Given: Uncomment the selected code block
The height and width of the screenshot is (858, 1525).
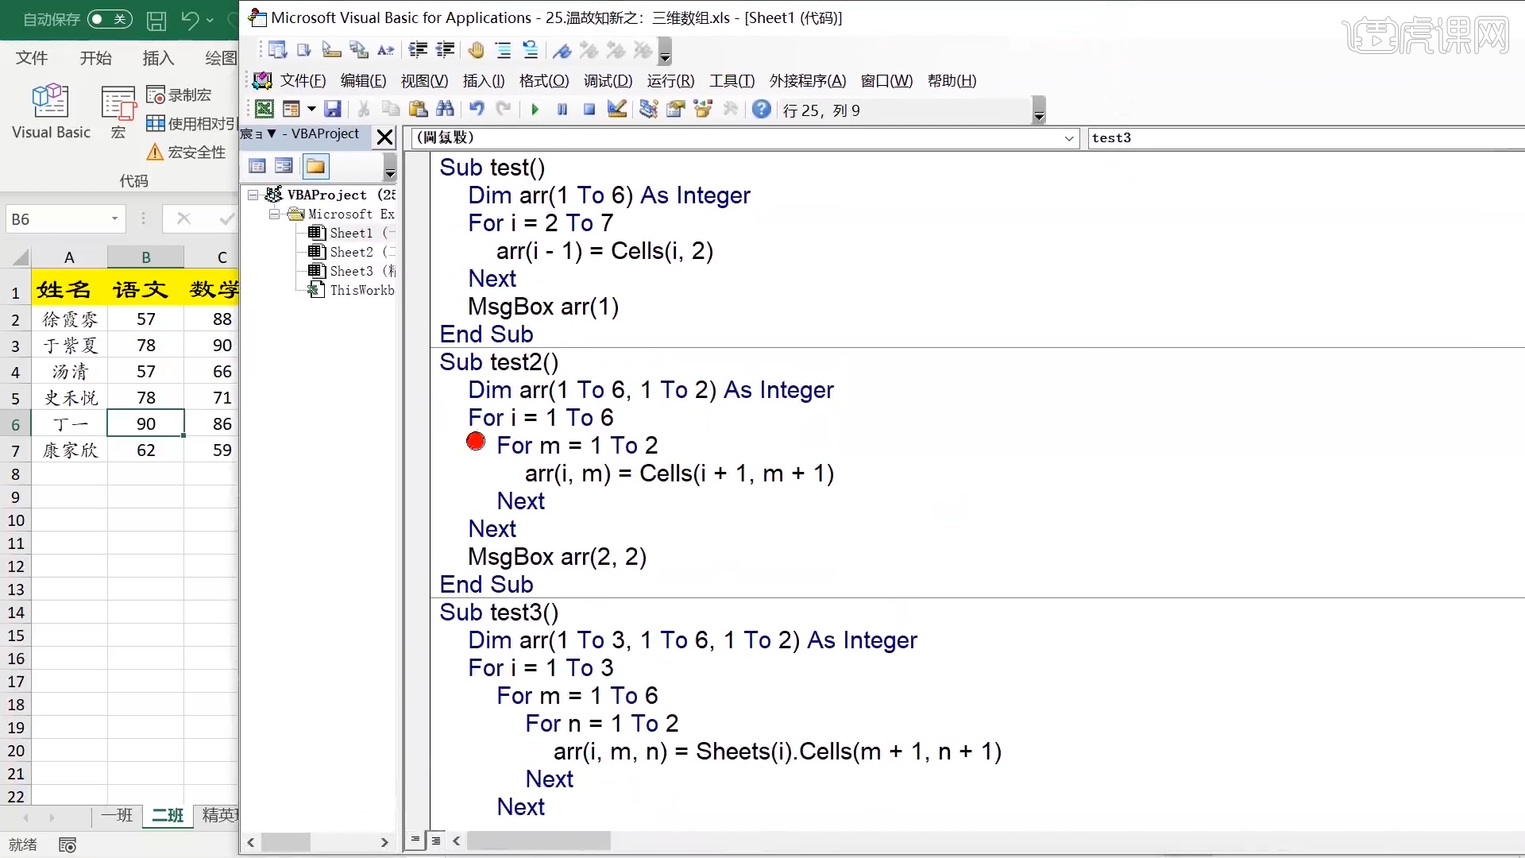Looking at the screenshot, I should 530,51.
